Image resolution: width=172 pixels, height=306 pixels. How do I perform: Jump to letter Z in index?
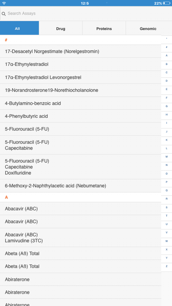point(167,266)
